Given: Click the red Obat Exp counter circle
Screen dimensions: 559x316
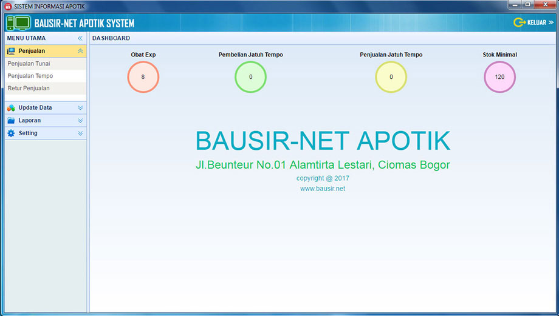Looking at the screenshot, I should 143,78.
